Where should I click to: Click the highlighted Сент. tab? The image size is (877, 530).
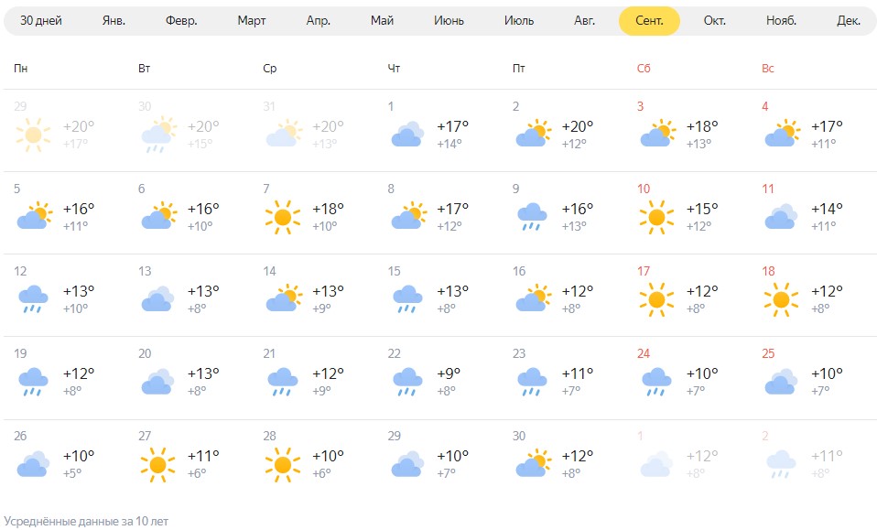[649, 21]
